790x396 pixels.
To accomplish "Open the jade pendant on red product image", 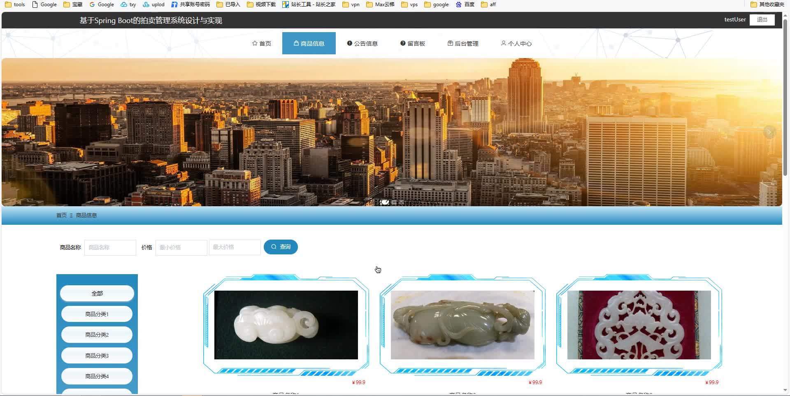I will point(639,325).
